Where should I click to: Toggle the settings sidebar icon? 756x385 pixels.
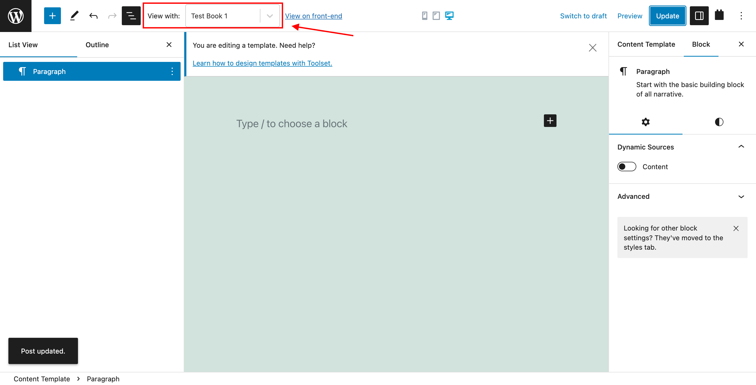coord(699,16)
